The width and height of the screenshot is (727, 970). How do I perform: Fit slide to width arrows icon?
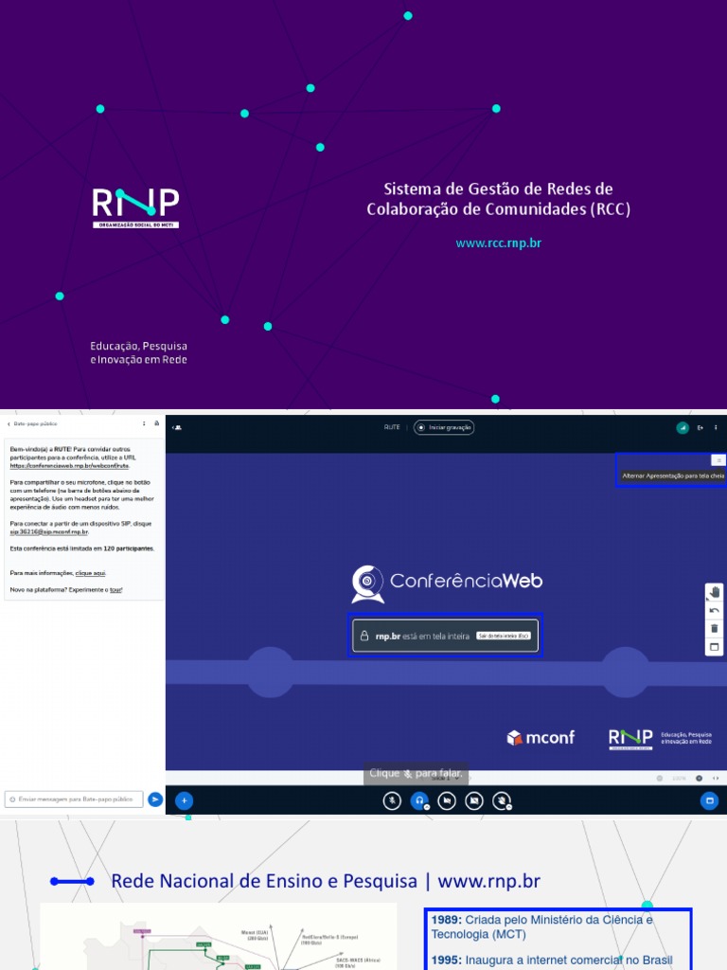click(x=716, y=779)
